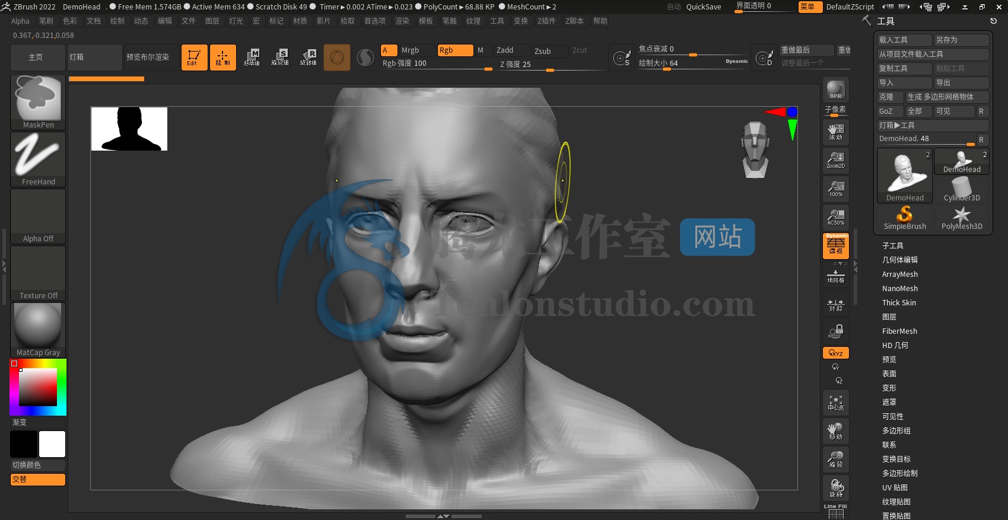Click the head silhouette reference thumbnail
The image size is (1008, 520).
pos(129,129)
